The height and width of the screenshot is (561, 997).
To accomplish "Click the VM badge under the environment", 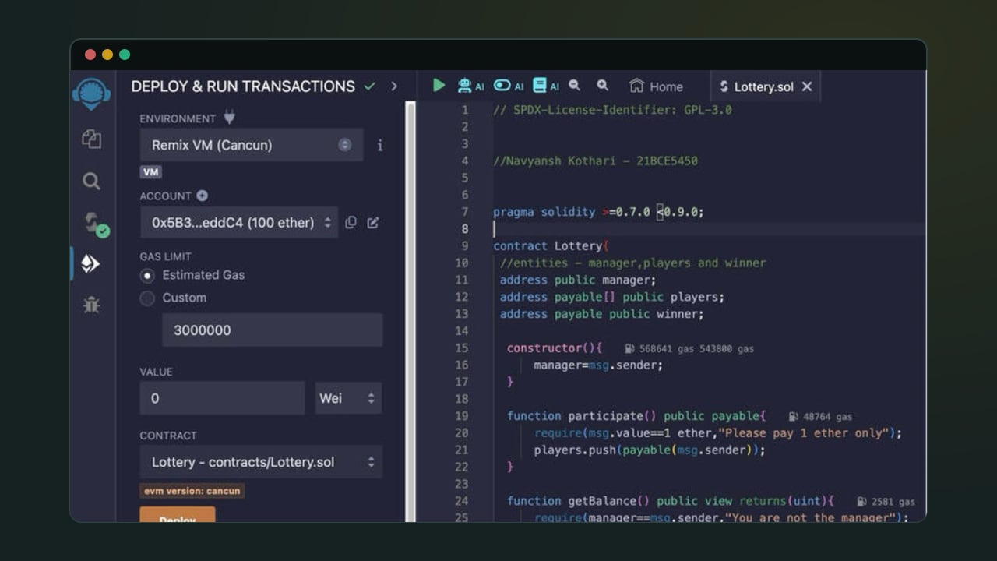I will [151, 172].
